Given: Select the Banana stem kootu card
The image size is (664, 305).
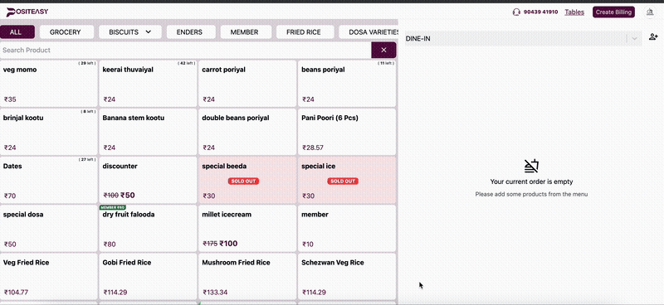Looking at the screenshot, I should (149, 132).
